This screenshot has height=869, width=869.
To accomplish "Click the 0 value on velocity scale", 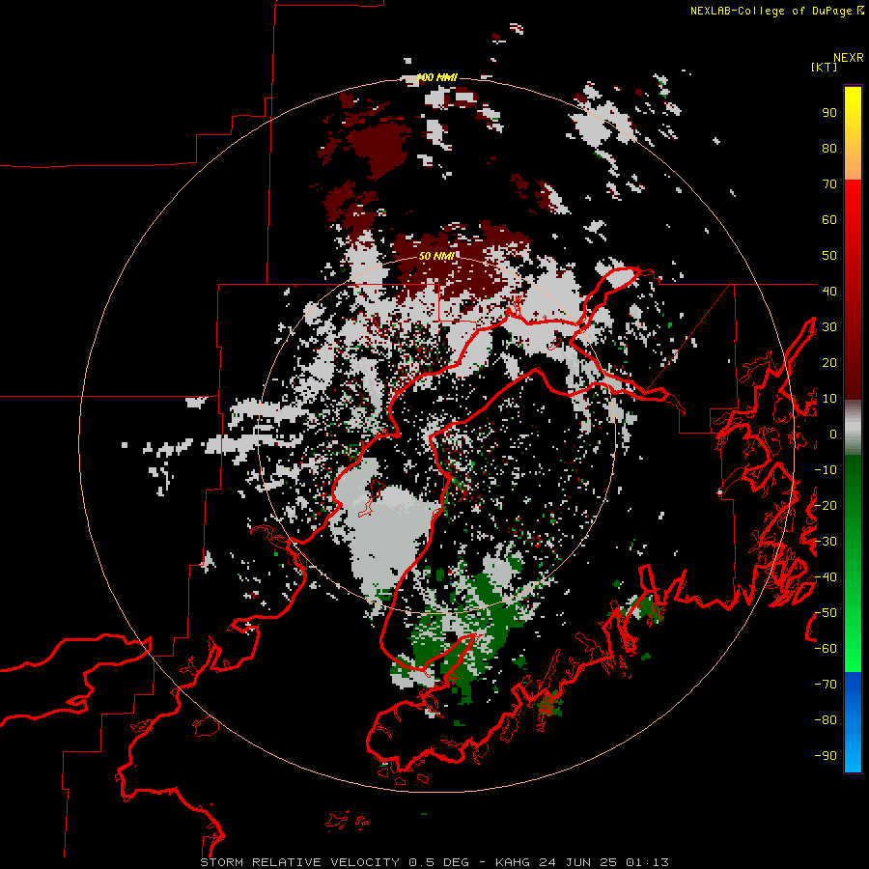I will [x=832, y=434].
